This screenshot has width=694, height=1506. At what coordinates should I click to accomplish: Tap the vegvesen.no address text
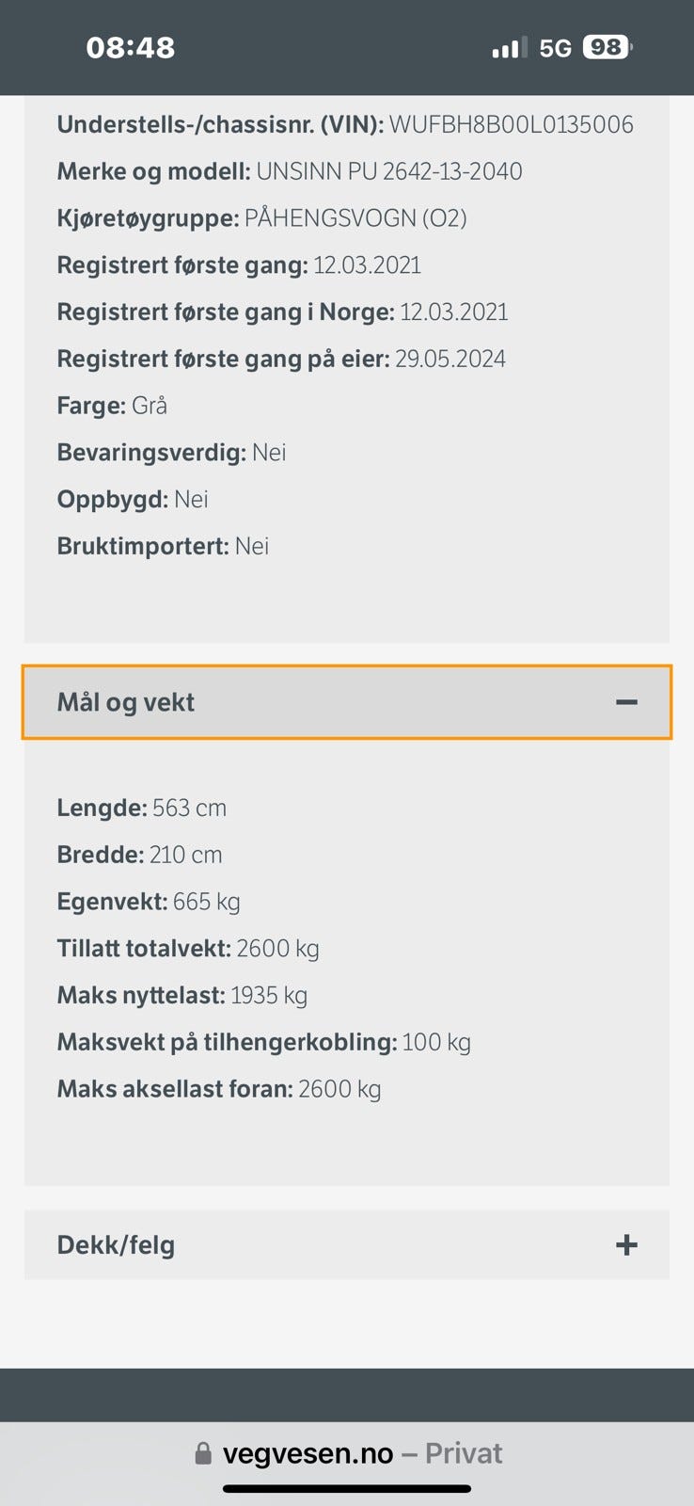pos(308,1453)
